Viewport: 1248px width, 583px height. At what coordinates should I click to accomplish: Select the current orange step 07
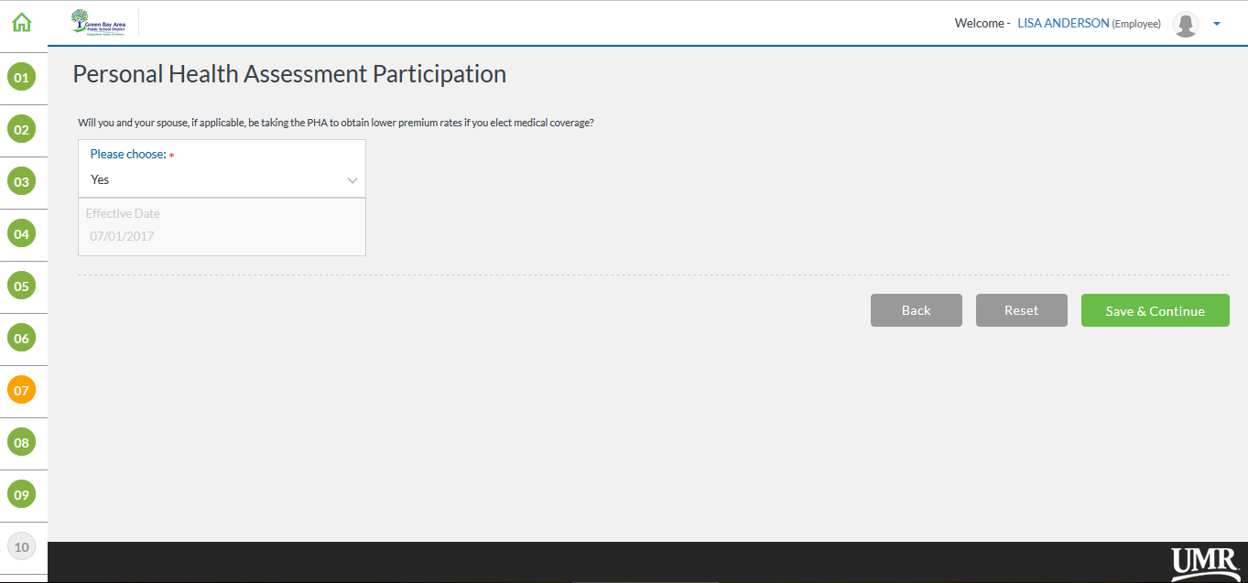tap(21, 391)
